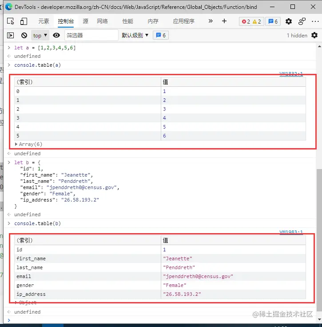Close the DevTools window
The width and height of the screenshot is (322, 327).
tap(313, 7)
